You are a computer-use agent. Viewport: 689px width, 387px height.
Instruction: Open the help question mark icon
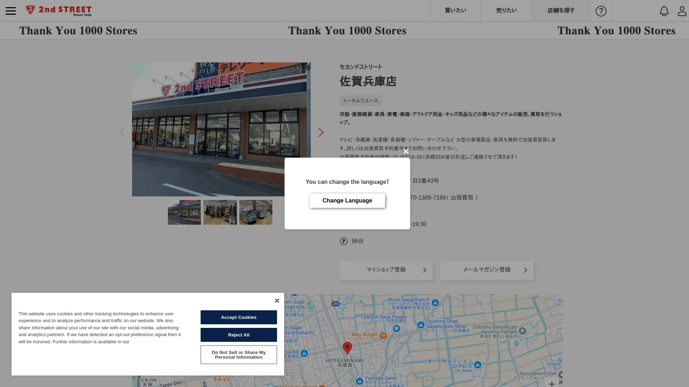601,11
